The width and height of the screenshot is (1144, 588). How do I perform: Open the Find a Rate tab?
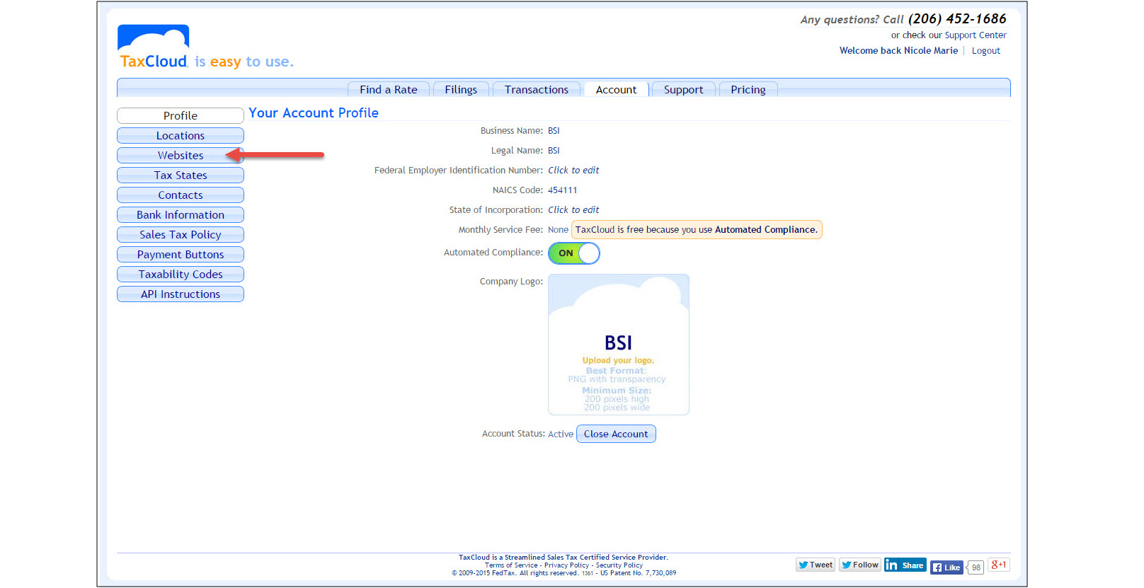389,89
